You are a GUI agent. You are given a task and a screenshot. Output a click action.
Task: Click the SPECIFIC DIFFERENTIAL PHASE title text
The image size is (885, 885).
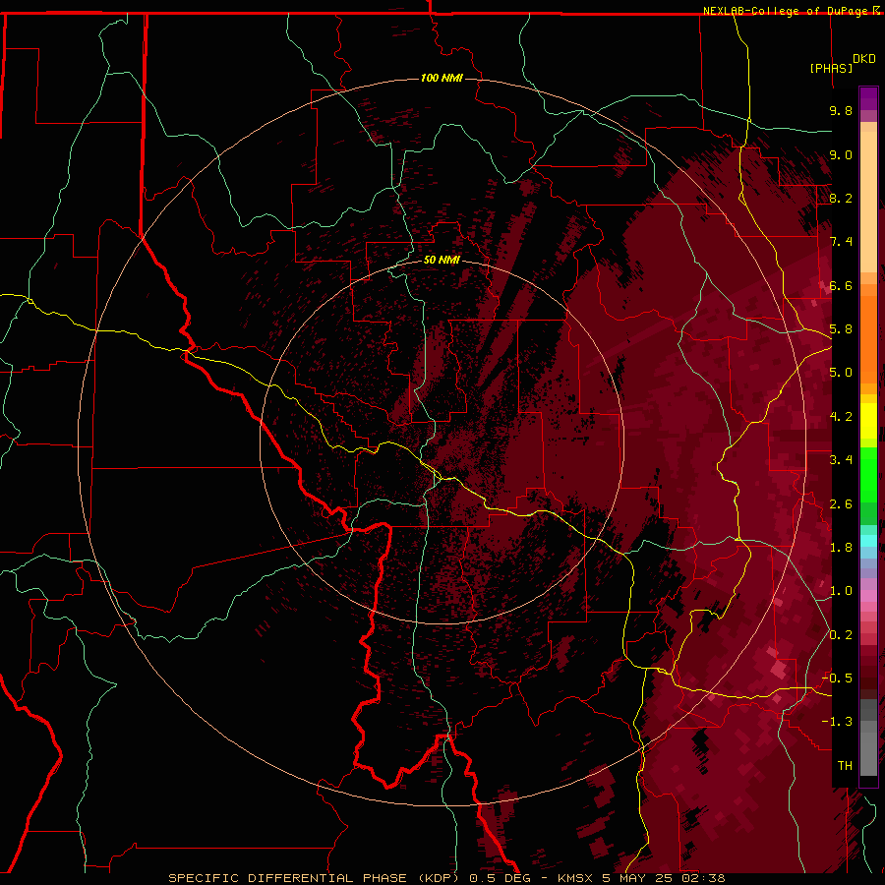pos(288,878)
